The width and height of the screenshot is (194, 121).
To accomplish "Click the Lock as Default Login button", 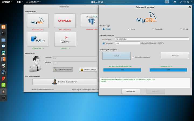I will 63,69.
